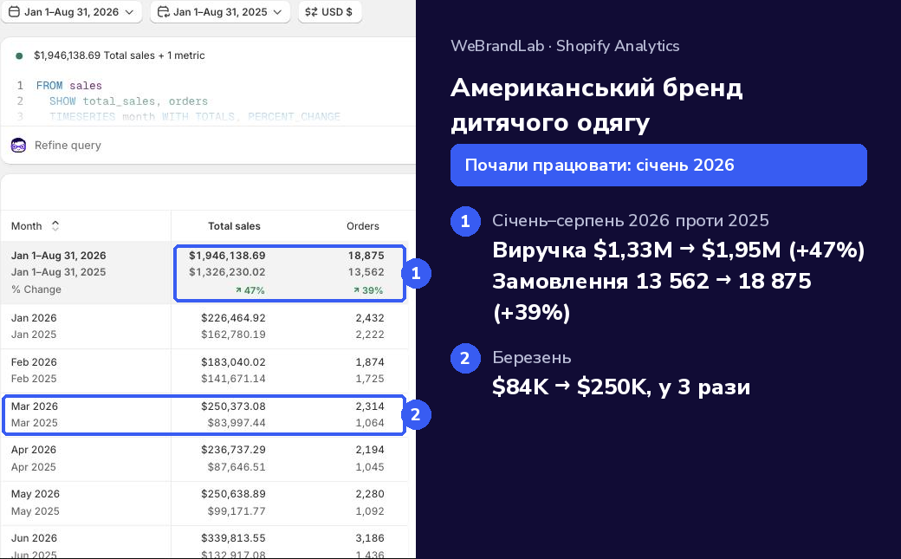The image size is (901, 559).
Task: Select the $162,780.19 sales value
Action: pos(233,335)
